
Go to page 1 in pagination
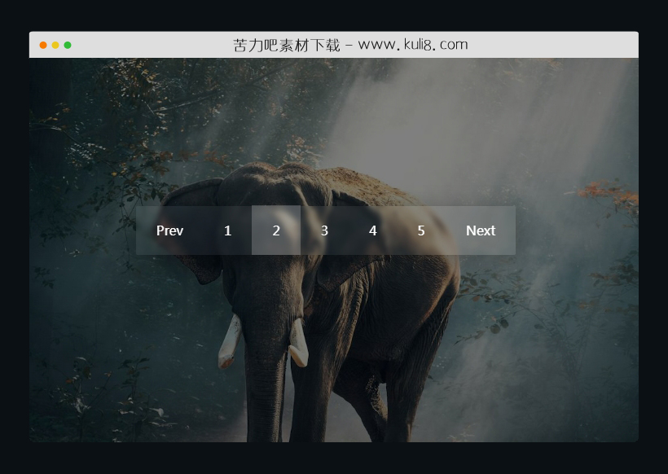(x=227, y=230)
